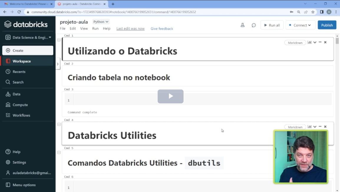Click the Markdown label on Cmd 4
Viewport: 340px width, 192px height.
click(x=295, y=127)
